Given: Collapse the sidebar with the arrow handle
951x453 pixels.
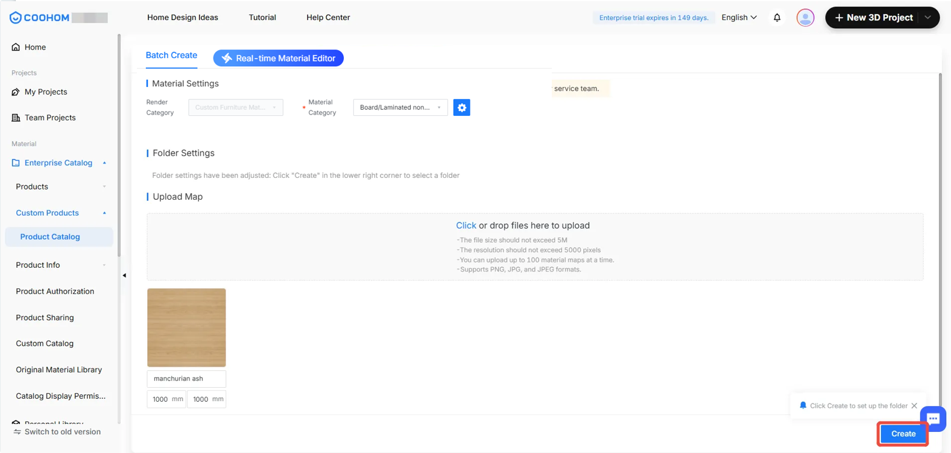Looking at the screenshot, I should (124, 275).
